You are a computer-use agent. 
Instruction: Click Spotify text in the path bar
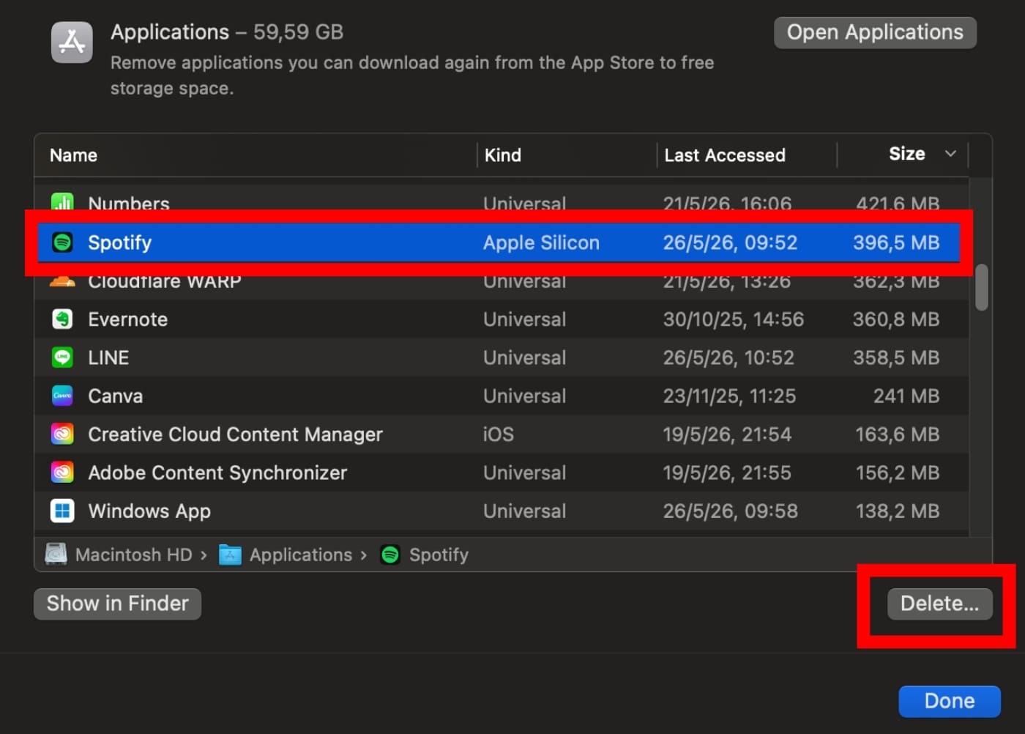[x=439, y=555]
